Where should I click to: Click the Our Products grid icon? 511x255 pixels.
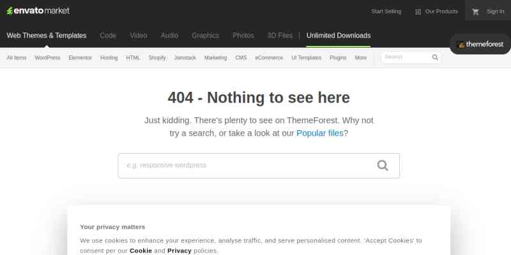point(418,12)
